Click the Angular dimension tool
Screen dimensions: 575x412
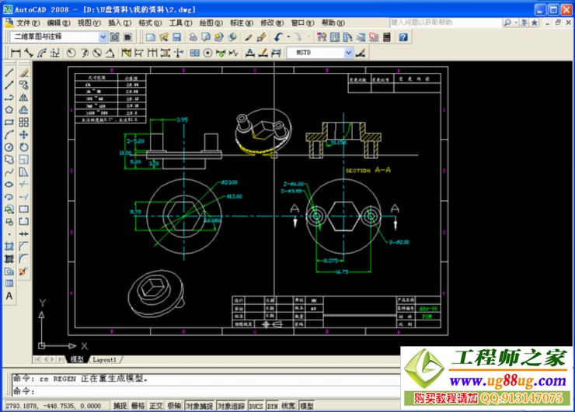[x=110, y=53]
